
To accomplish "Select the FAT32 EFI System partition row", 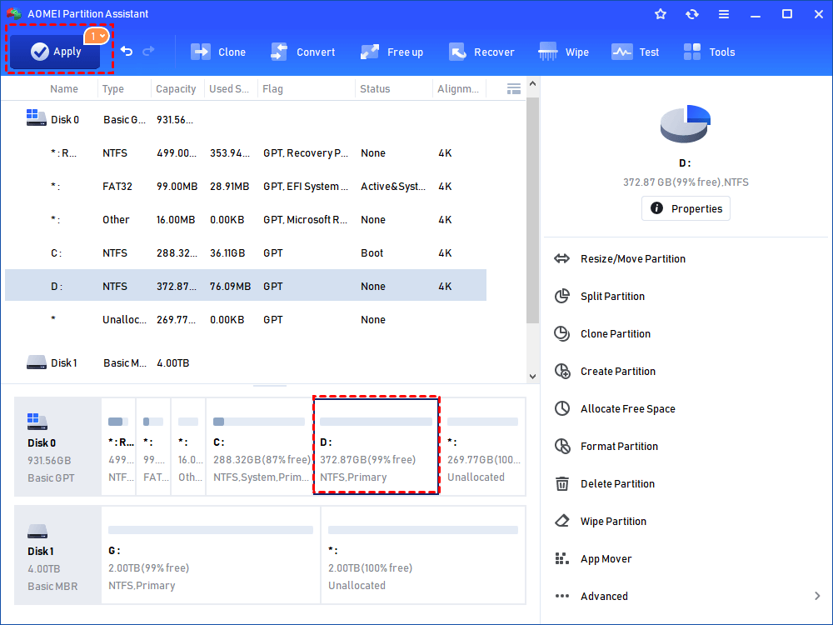I will tap(246, 187).
